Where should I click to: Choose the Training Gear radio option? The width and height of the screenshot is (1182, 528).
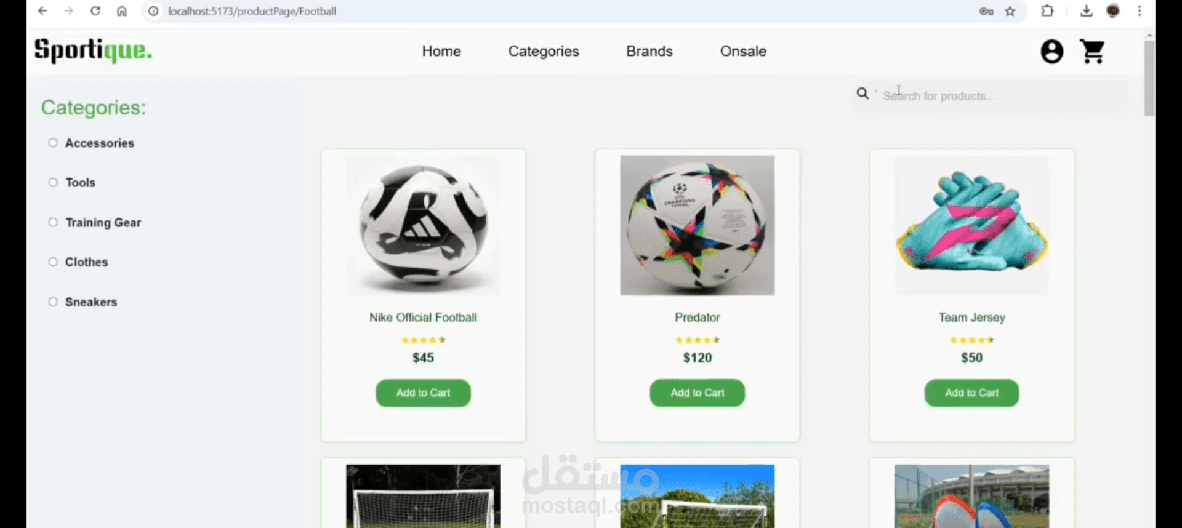53,222
